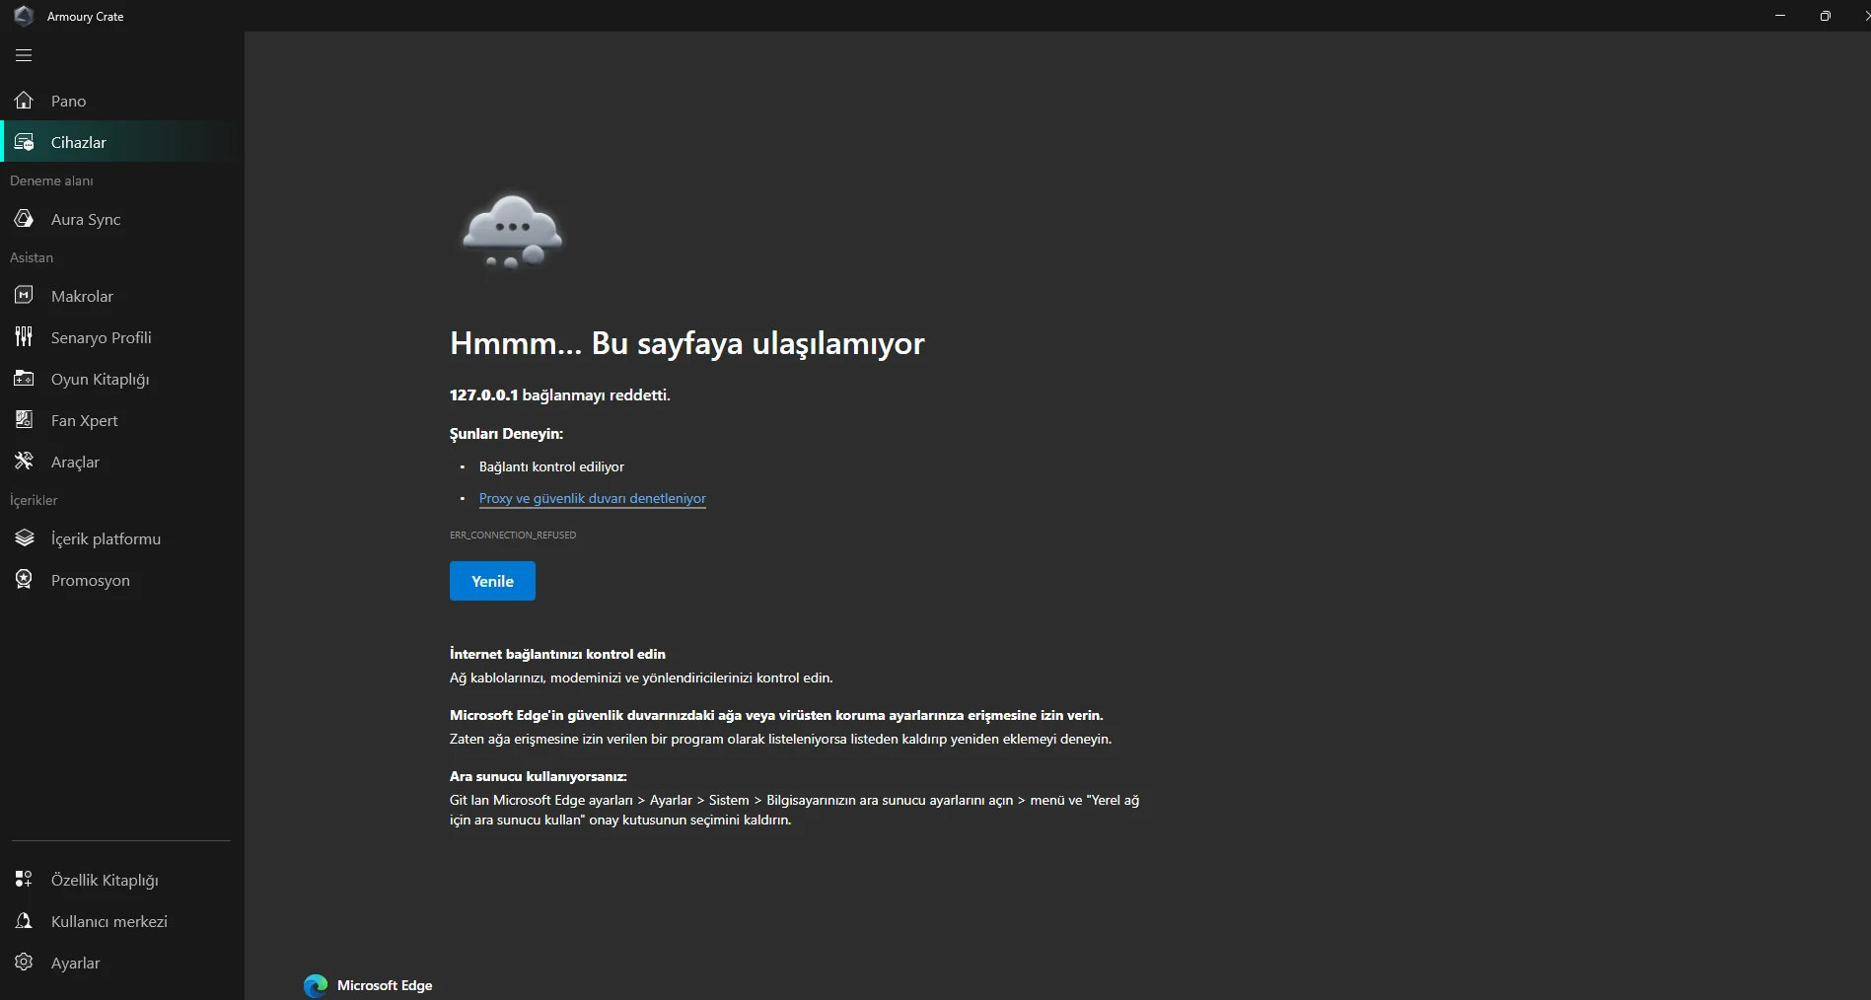Image resolution: width=1871 pixels, height=1000 pixels.
Task: Open Ayarlar with the gear icon
Action: pos(24,962)
